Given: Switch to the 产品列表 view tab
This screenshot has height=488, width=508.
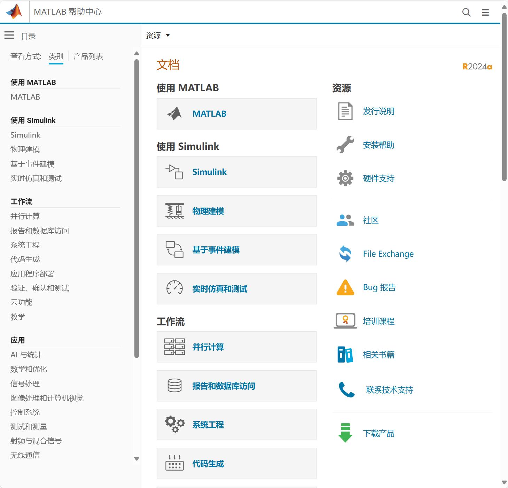Looking at the screenshot, I should (x=88, y=56).
